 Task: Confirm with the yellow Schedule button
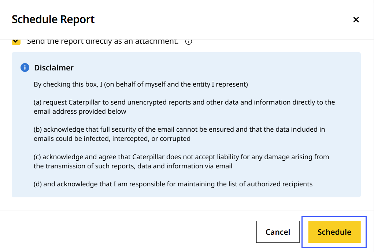pyautogui.click(x=334, y=232)
